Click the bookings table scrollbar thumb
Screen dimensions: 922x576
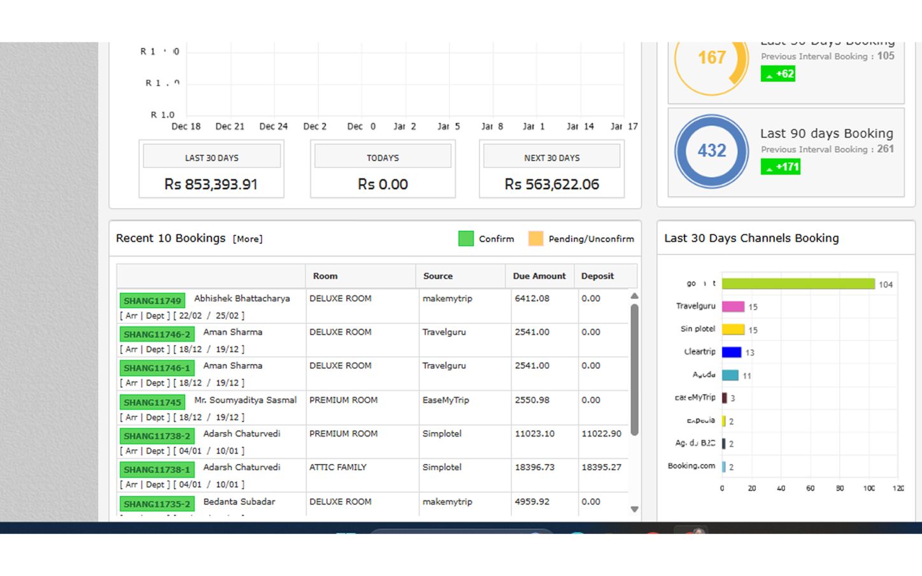point(634,369)
